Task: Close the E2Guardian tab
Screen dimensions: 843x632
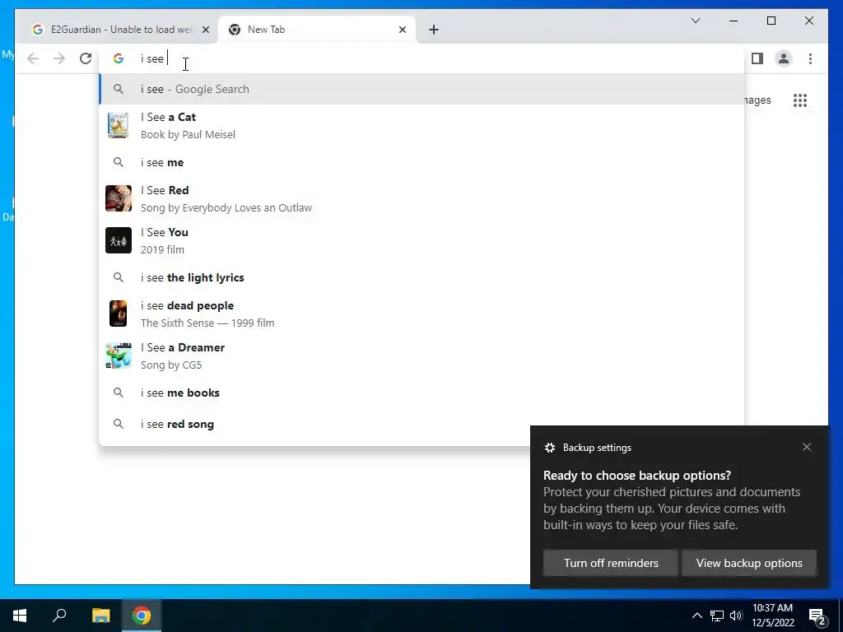Action: 205,30
